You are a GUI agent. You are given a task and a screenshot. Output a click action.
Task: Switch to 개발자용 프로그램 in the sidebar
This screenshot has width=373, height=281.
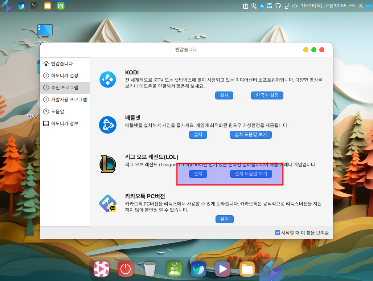(x=69, y=99)
